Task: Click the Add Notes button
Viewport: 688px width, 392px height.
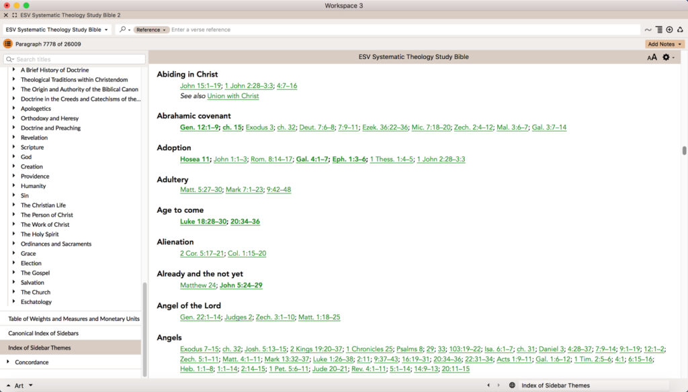Action: (663, 43)
